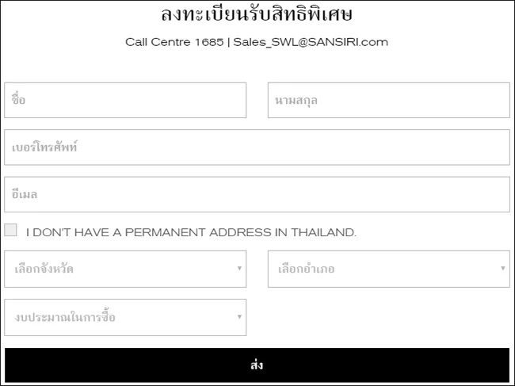The width and height of the screenshot is (515, 386).
Task: Click the เบอร์โทรศัพท์ placeholder text
Action: click(x=45, y=147)
